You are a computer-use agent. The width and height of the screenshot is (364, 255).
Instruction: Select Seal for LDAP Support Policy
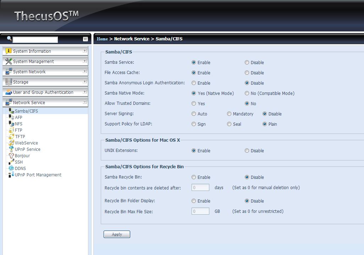click(229, 124)
